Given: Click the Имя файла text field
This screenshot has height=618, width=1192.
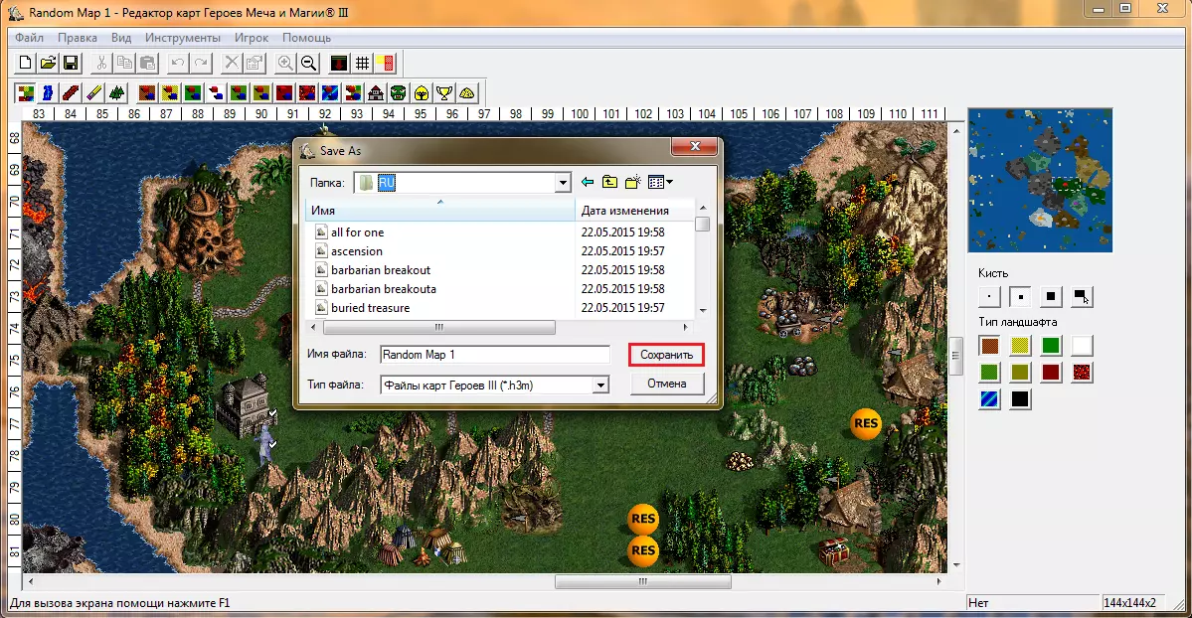Looking at the screenshot, I should pyautogui.click(x=495, y=355).
